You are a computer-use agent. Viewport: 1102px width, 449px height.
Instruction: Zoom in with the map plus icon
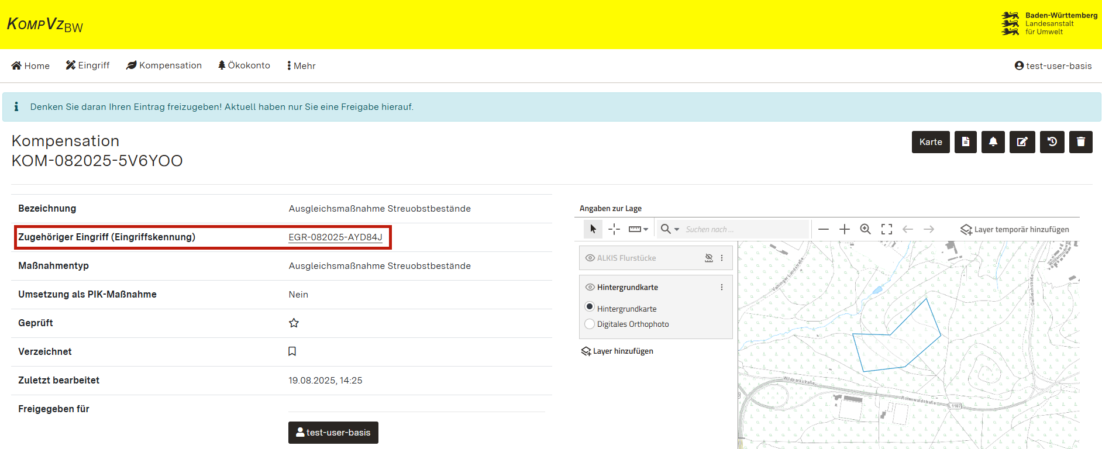click(x=844, y=229)
